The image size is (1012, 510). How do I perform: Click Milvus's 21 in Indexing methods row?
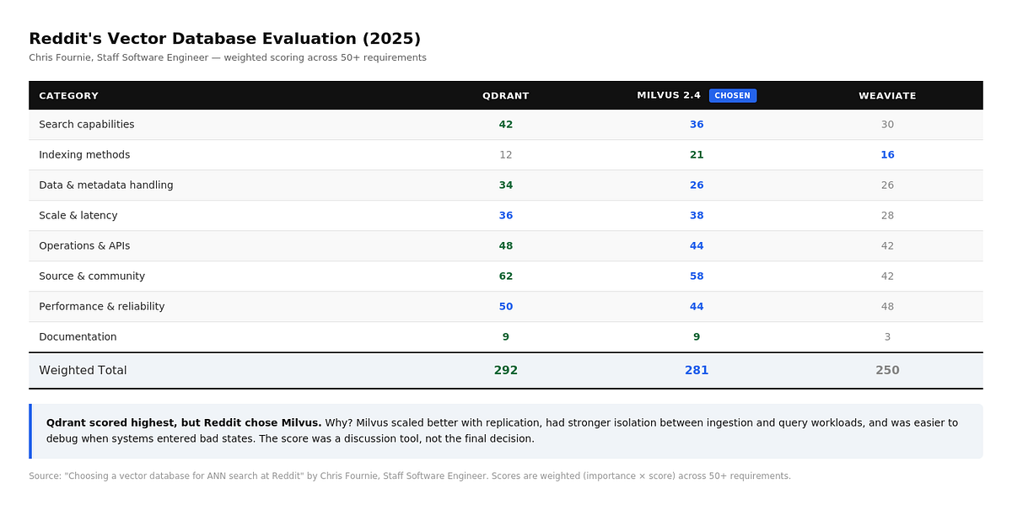(697, 154)
